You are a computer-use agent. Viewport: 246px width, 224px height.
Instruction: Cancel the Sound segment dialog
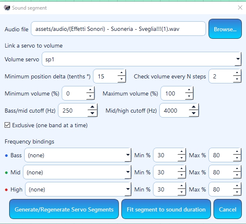tap(228, 209)
